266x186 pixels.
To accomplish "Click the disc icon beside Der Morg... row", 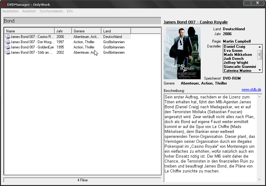I will [7, 42].
